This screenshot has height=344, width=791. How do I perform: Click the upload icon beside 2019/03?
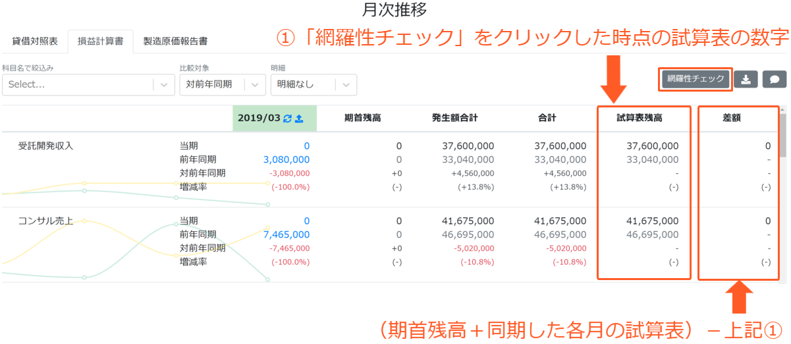(x=298, y=118)
